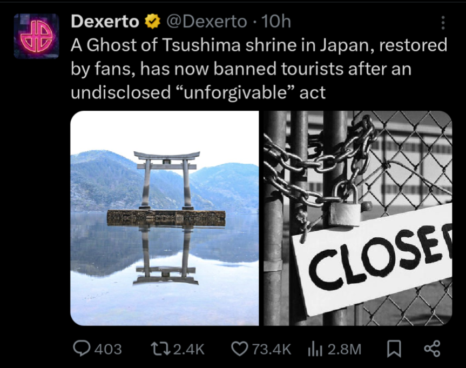Image resolution: width=466 pixels, height=368 pixels.
Task: Open the Dexerto display name link
Action: click(x=105, y=22)
